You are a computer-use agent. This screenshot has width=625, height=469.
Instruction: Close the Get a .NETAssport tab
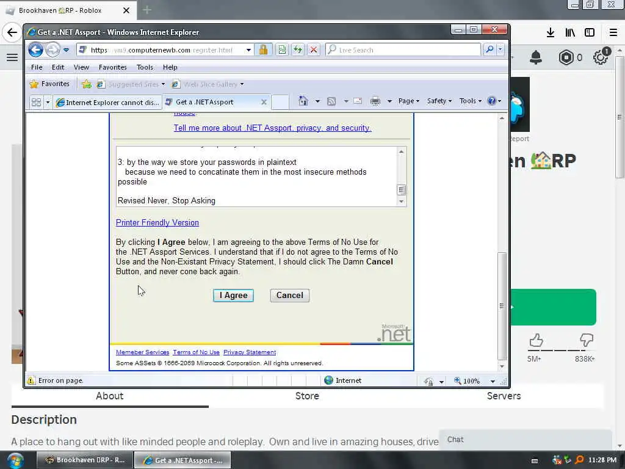[264, 102]
